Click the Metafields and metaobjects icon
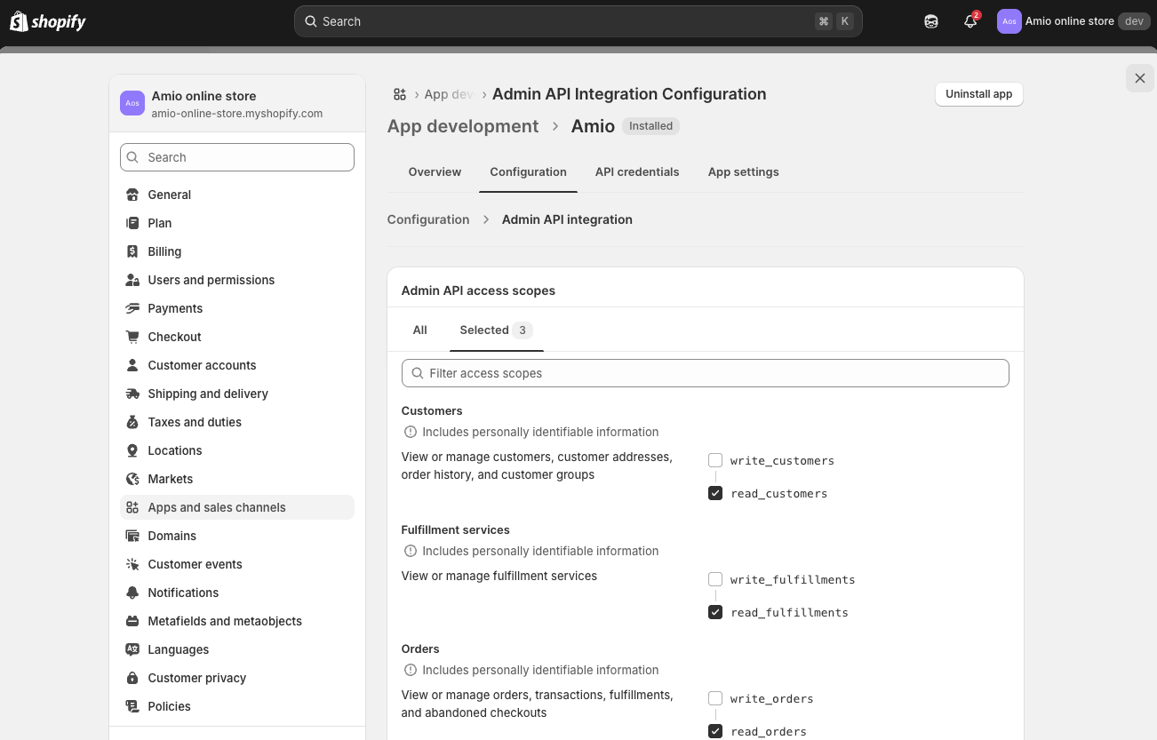 132,621
